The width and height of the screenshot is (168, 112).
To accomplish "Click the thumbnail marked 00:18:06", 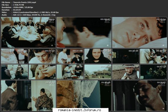I will (x=14, y=56).
